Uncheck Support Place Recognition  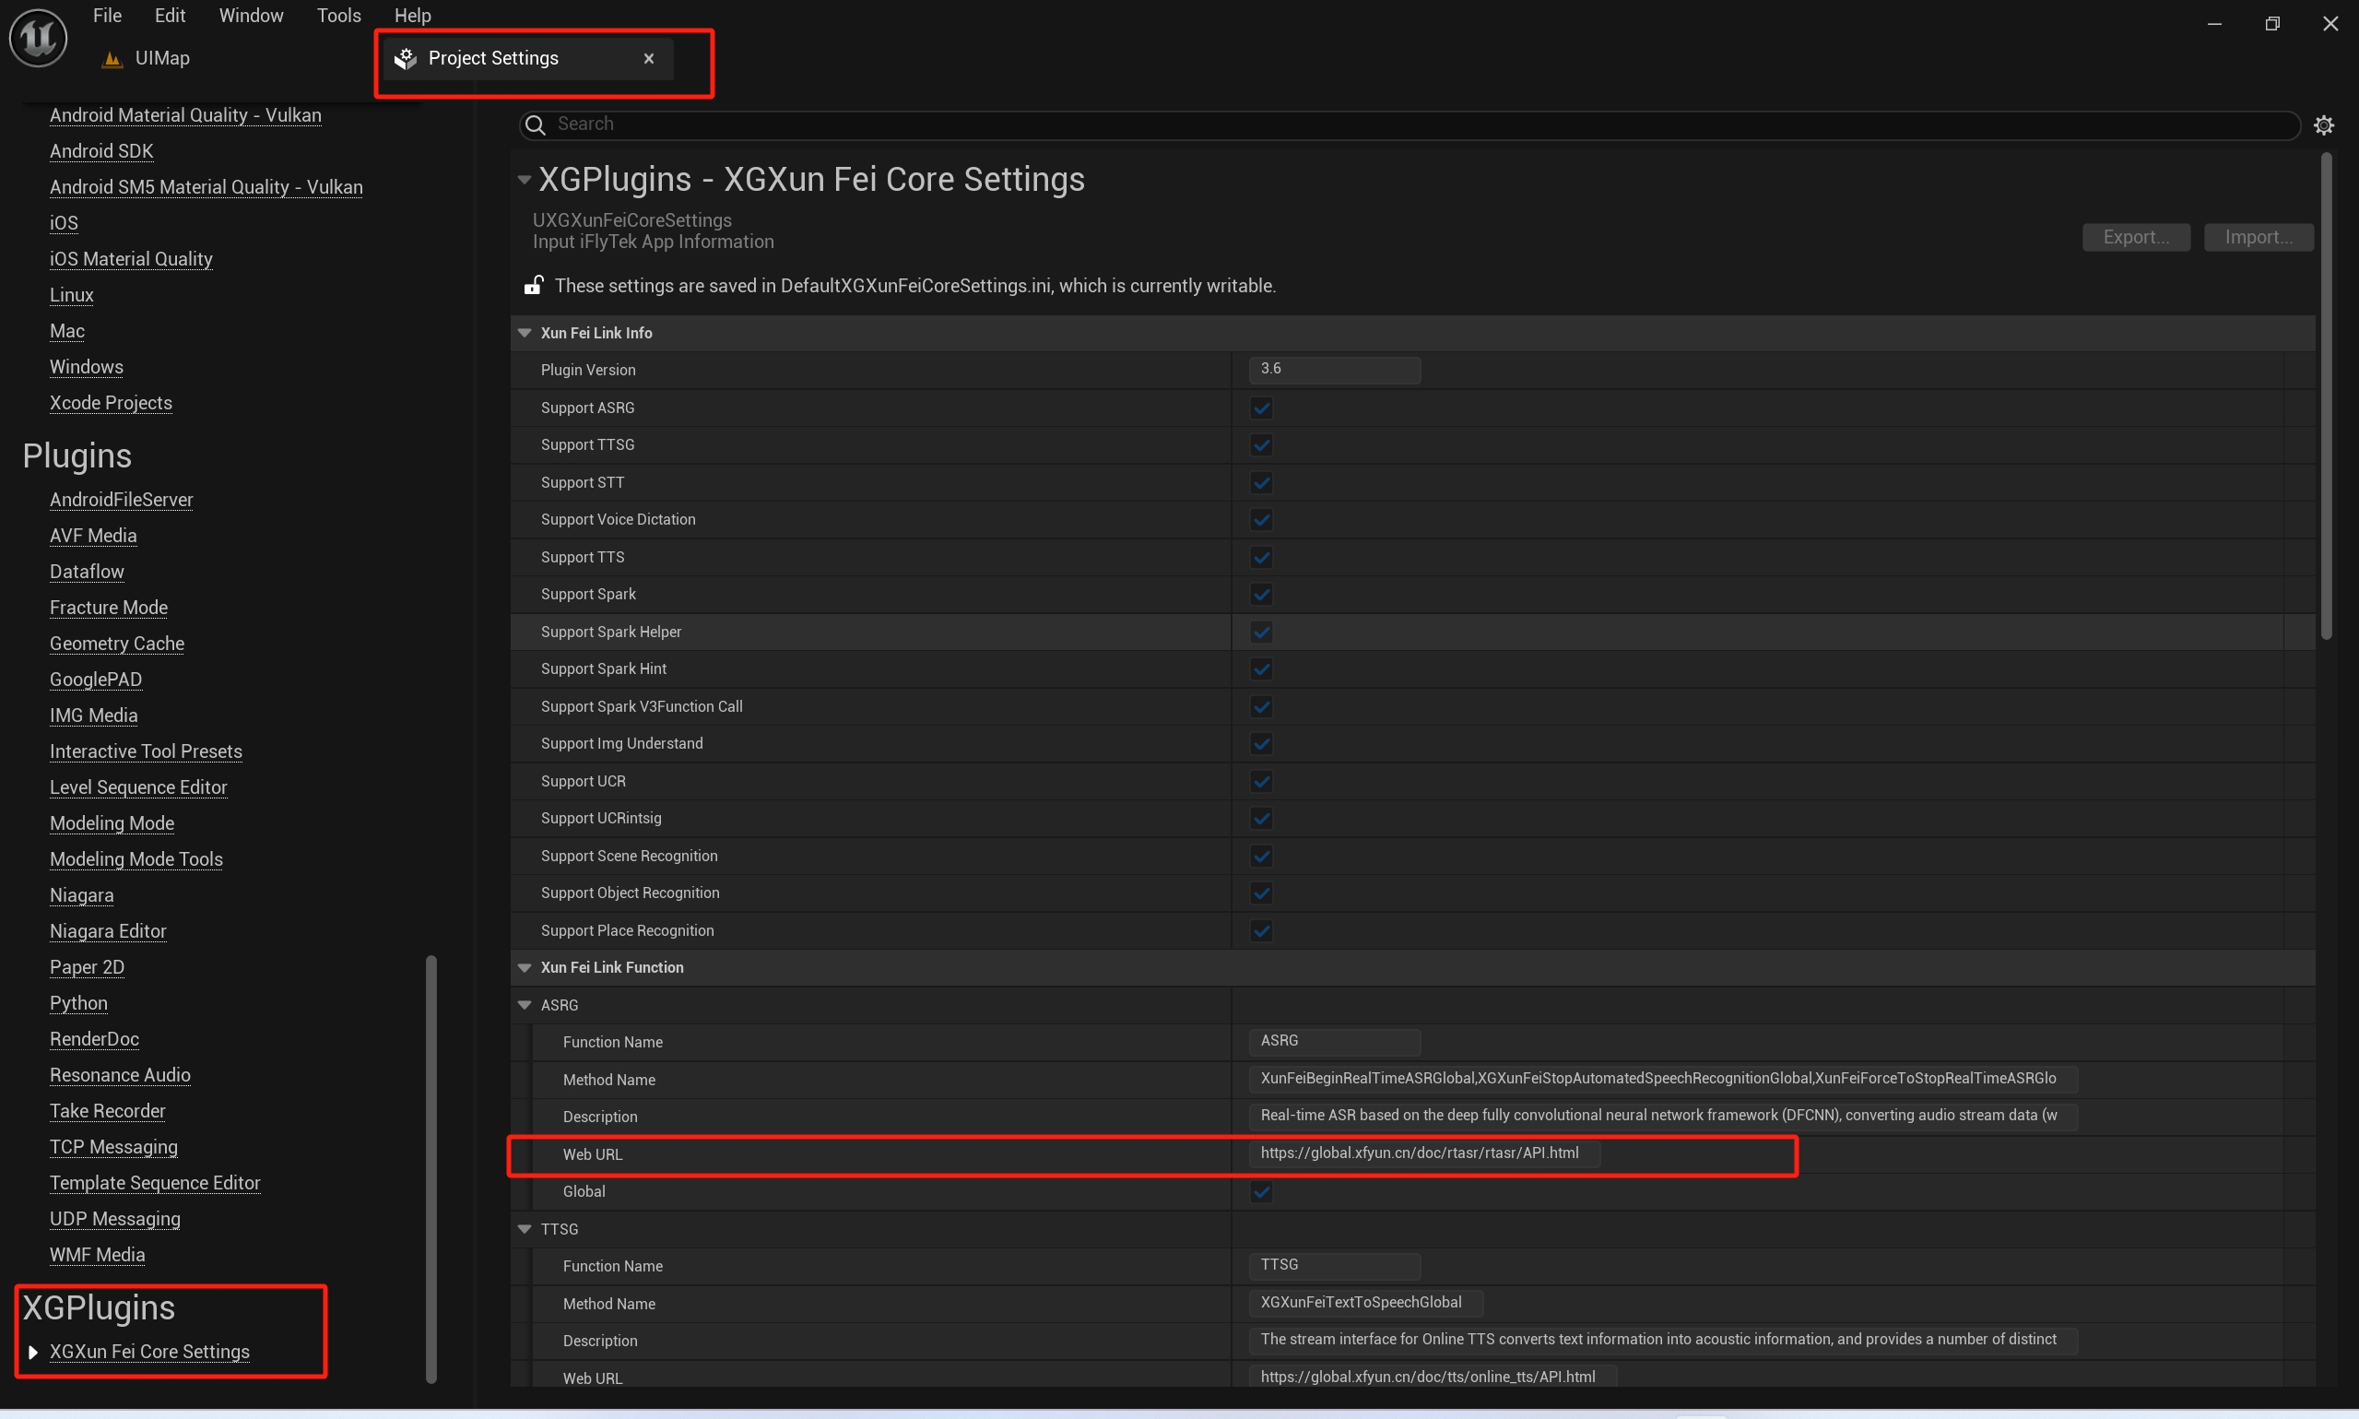tap(1261, 930)
